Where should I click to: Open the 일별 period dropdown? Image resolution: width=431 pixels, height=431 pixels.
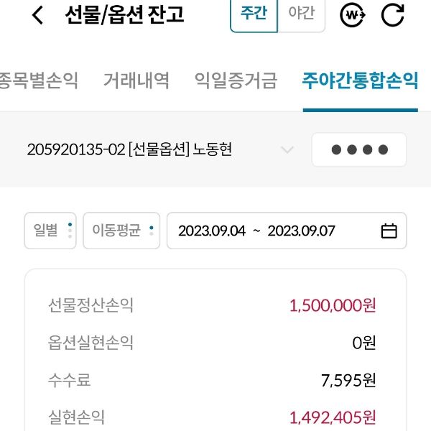coord(50,231)
